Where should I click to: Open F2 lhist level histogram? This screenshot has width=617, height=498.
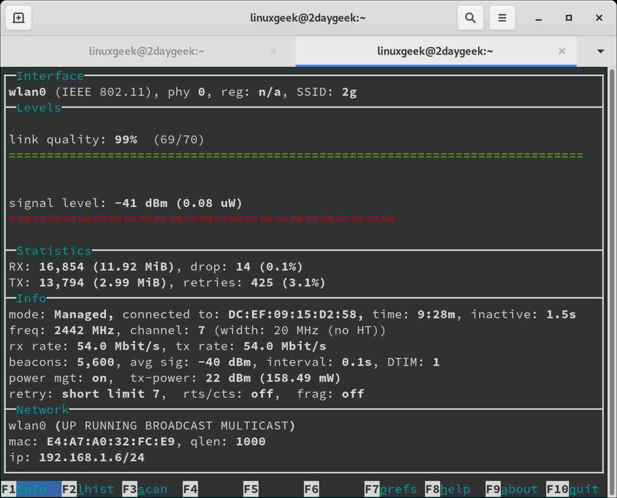[x=88, y=489]
